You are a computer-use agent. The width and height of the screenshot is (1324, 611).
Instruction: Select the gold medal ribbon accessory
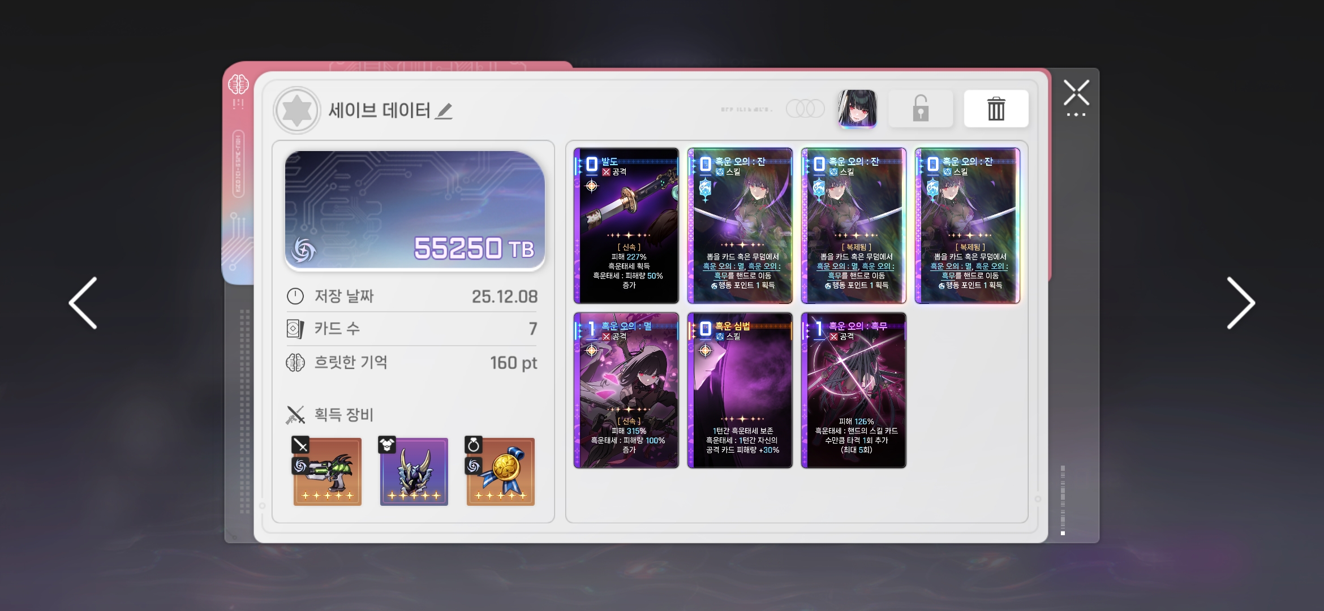point(500,471)
